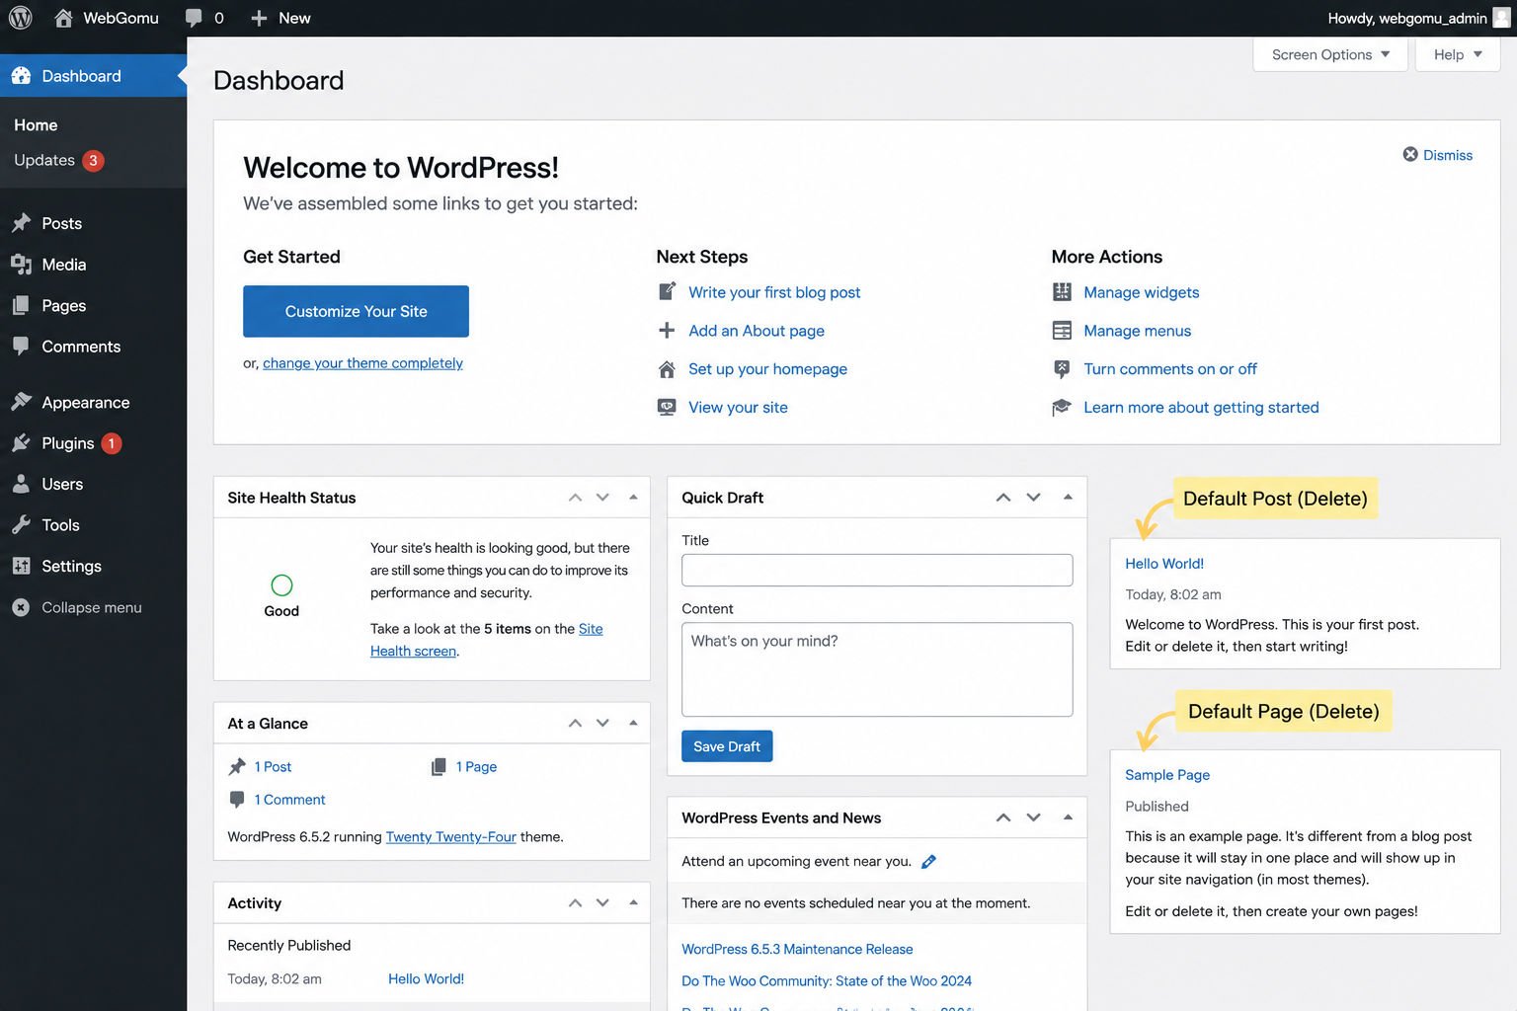This screenshot has width=1517, height=1011.
Task: Move Quick Draft panel down
Action: [1033, 498]
